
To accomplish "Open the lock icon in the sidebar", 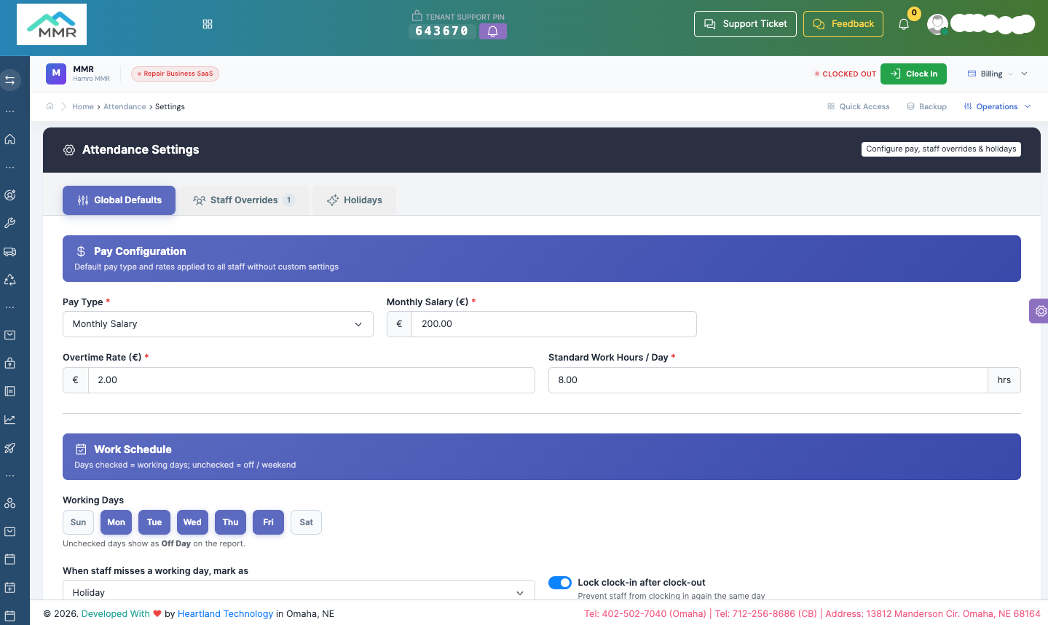I will pyautogui.click(x=10, y=363).
